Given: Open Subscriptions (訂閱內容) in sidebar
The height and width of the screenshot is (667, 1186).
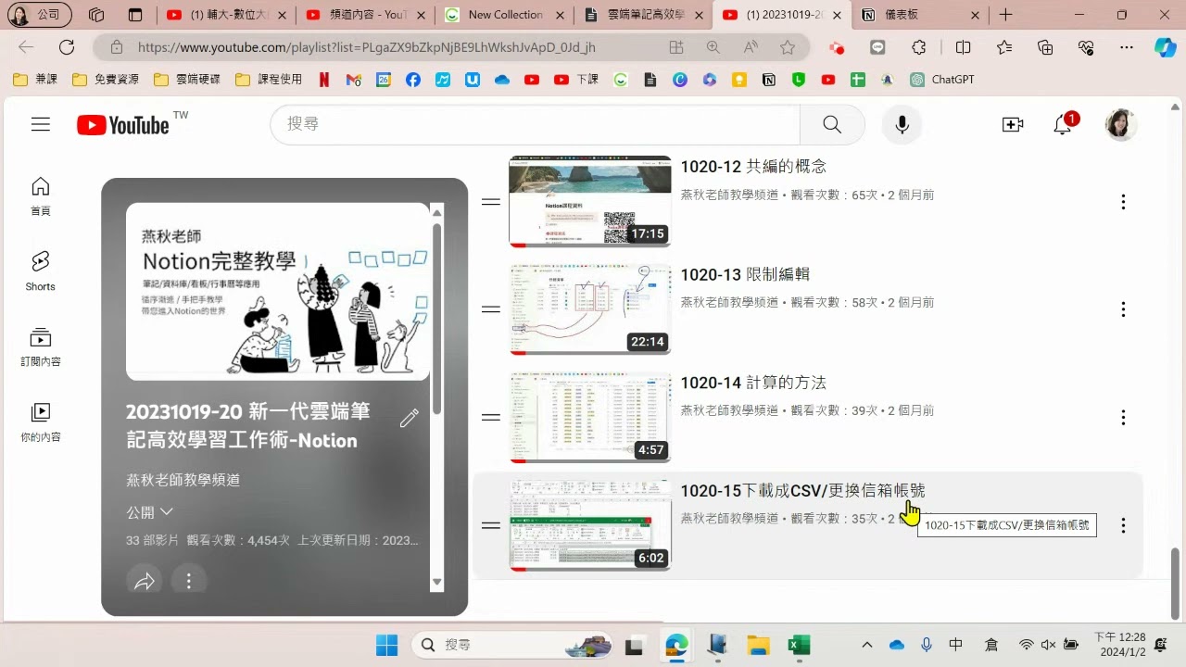Looking at the screenshot, I should pos(41,346).
